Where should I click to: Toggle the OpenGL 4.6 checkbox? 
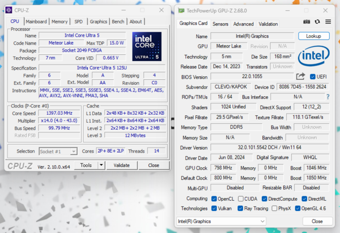pos(297,208)
